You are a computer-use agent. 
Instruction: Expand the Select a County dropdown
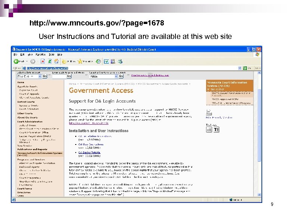(116, 76)
